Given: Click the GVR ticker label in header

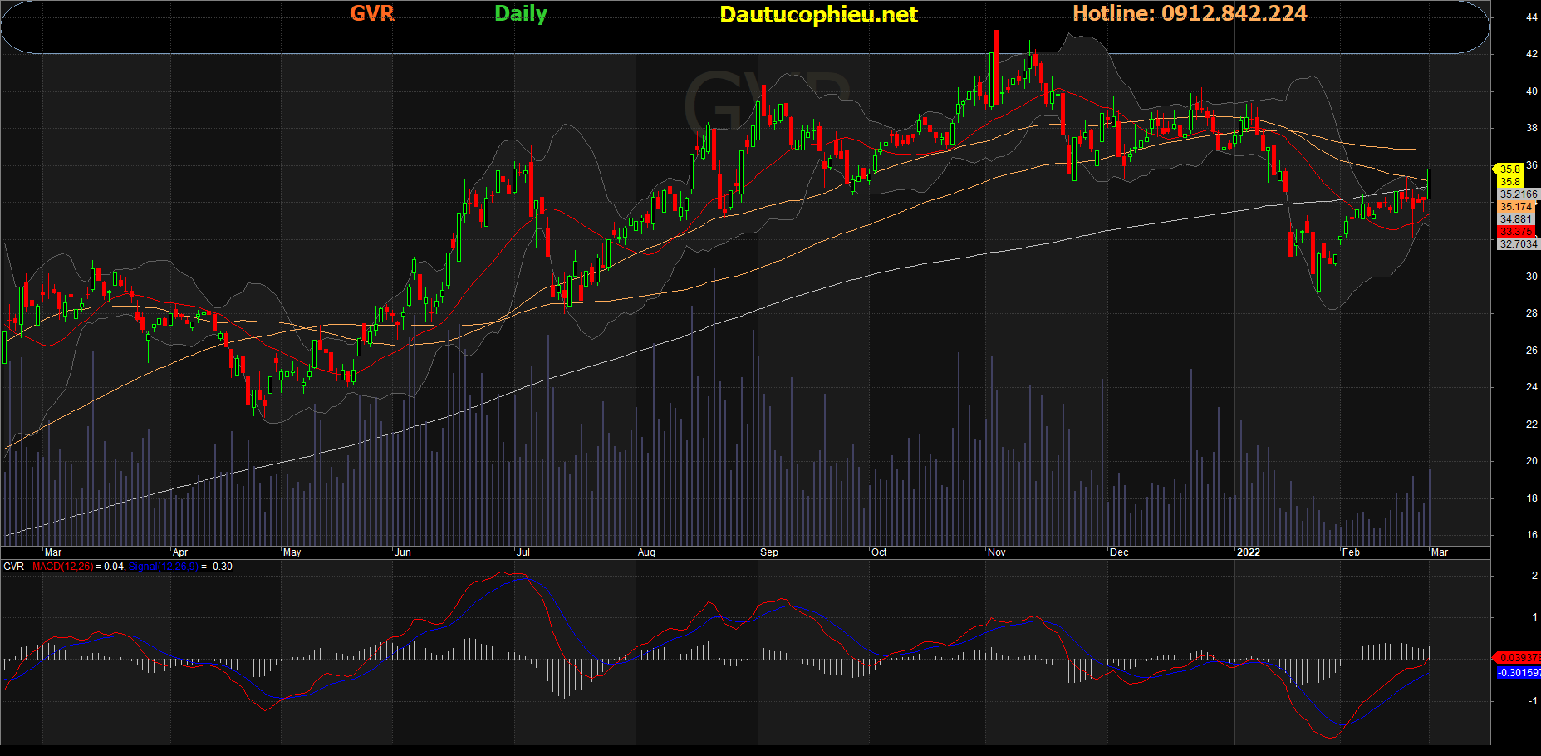Looking at the screenshot, I should coord(371,13).
